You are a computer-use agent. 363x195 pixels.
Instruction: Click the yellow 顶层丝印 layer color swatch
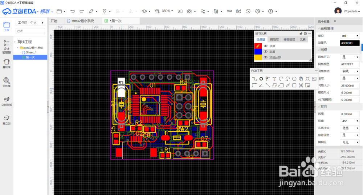[258, 57]
